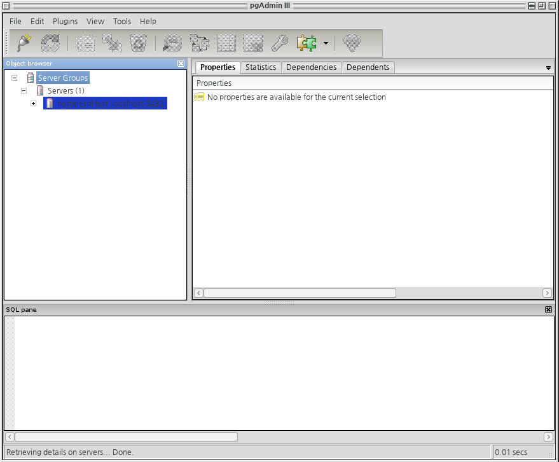Select the Servers (1) tree item
The height and width of the screenshot is (462, 559).
pyautogui.click(x=66, y=90)
